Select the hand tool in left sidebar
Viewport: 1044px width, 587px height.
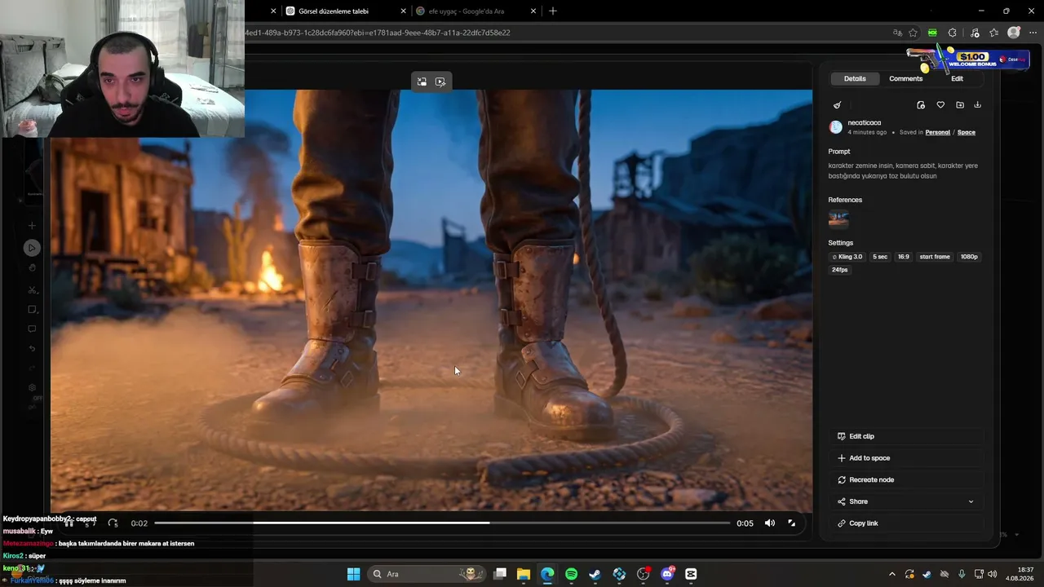[x=32, y=268]
